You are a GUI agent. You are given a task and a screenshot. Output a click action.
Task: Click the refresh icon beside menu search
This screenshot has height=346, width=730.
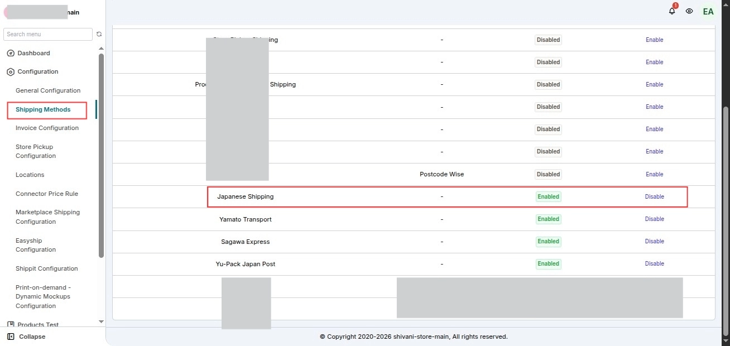99,34
